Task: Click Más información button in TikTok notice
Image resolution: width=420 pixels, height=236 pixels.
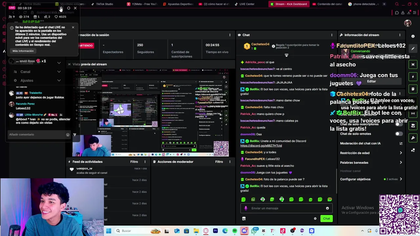Action: tap(23, 51)
